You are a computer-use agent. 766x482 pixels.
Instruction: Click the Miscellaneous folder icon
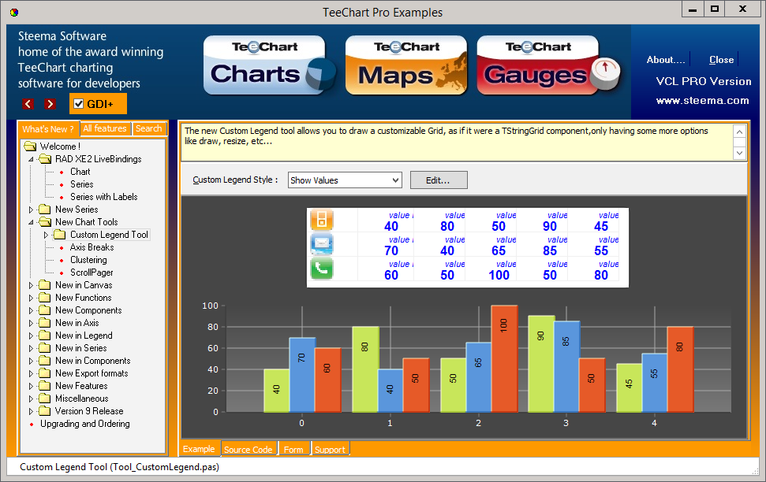pos(44,399)
